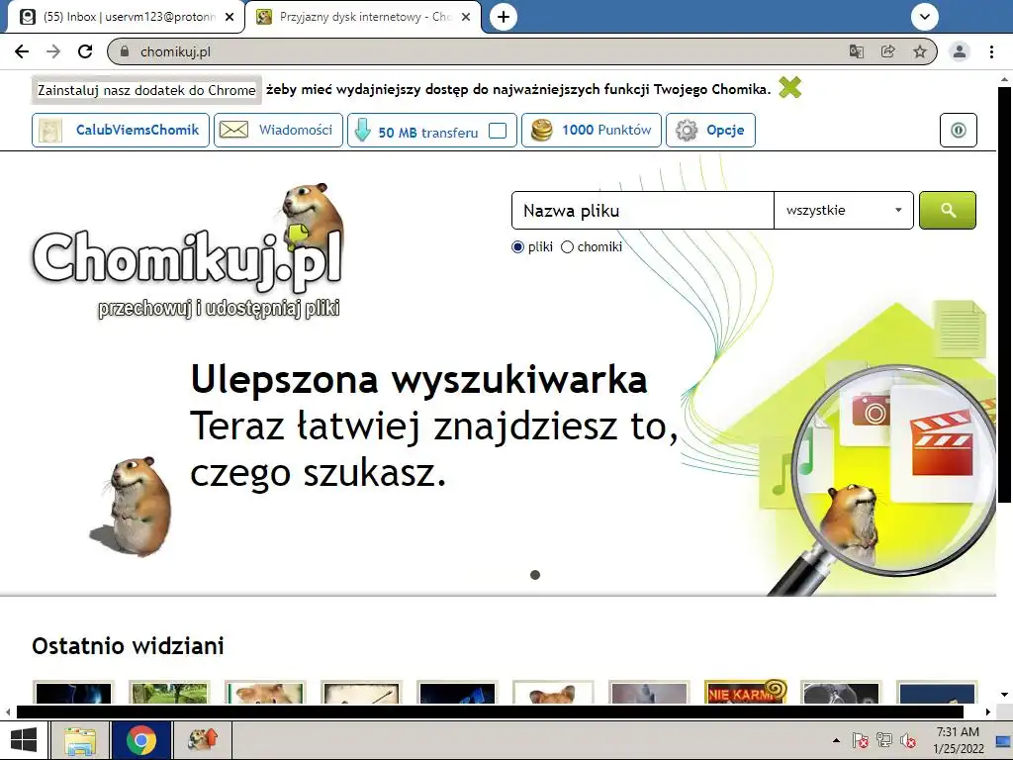
Task: Open the green park avatar thumbnail
Action: coord(169,692)
